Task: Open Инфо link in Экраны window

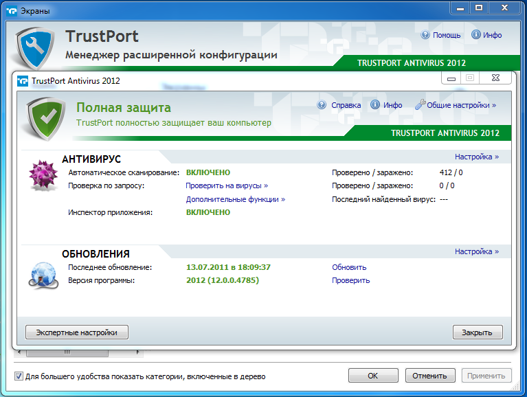Action: pyautogui.click(x=493, y=35)
